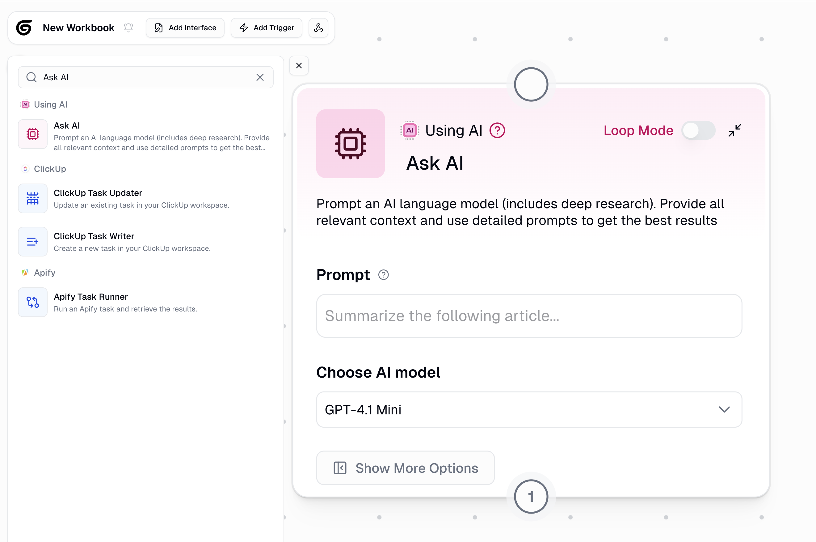Collapse the Ask AI node with shrink arrows
Screen dimensions: 816x542
[x=735, y=130]
